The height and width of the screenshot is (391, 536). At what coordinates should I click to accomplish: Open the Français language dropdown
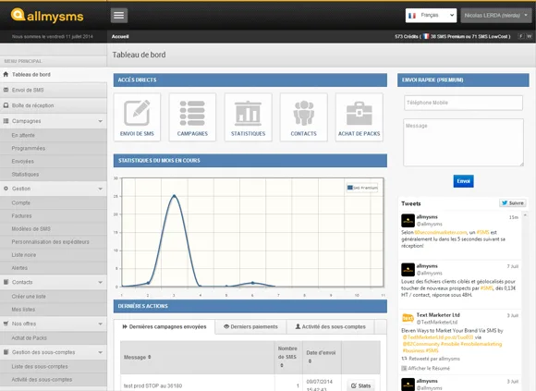click(431, 16)
